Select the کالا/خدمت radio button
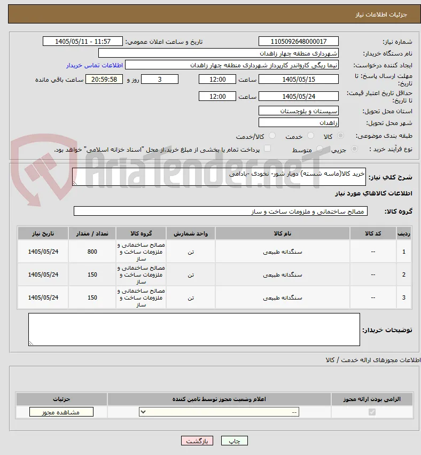The width and height of the screenshot is (421, 455). [272, 136]
